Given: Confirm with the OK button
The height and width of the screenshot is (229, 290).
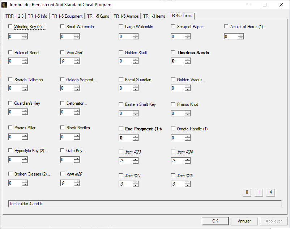Looking at the screenshot, I should (215, 221).
